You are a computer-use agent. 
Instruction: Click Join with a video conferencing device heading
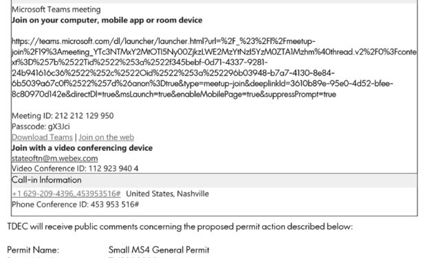coord(82,148)
